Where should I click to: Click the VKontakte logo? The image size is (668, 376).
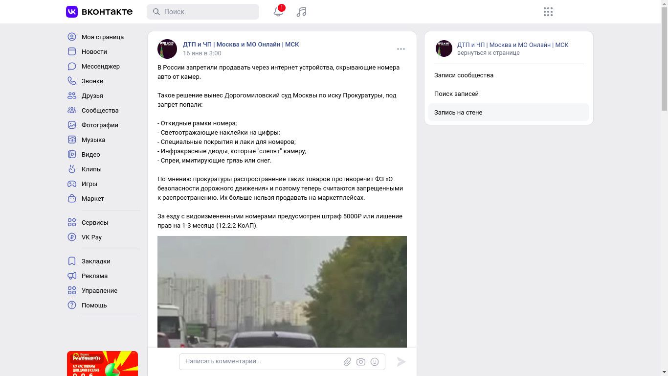[x=99, y=12]
